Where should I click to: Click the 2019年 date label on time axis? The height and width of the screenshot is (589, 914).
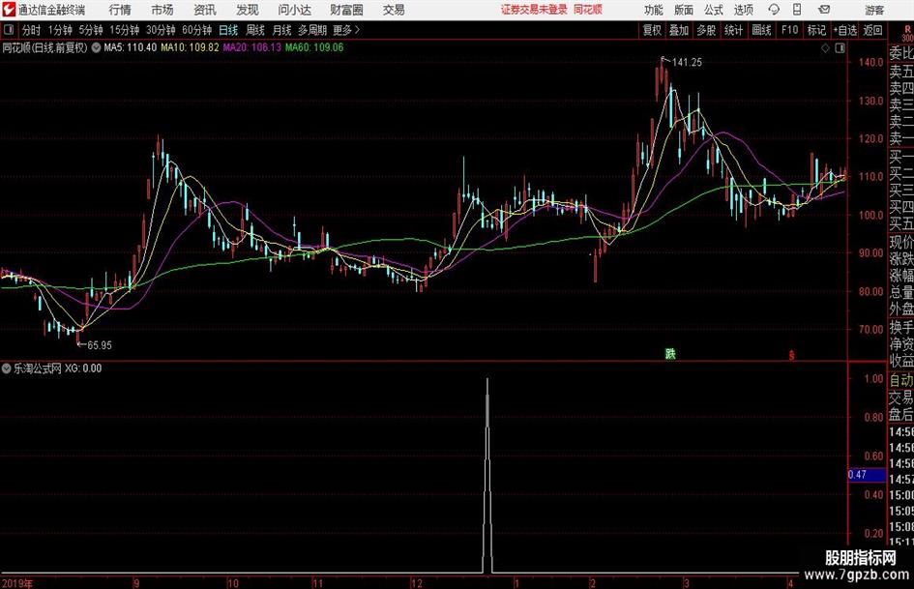17,583
